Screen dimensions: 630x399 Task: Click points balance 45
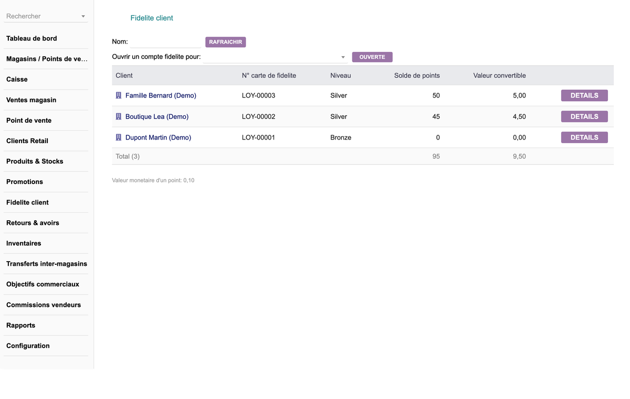click(436, 116)
